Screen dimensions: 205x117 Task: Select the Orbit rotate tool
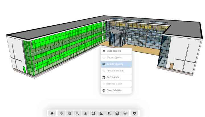[61, 113]
